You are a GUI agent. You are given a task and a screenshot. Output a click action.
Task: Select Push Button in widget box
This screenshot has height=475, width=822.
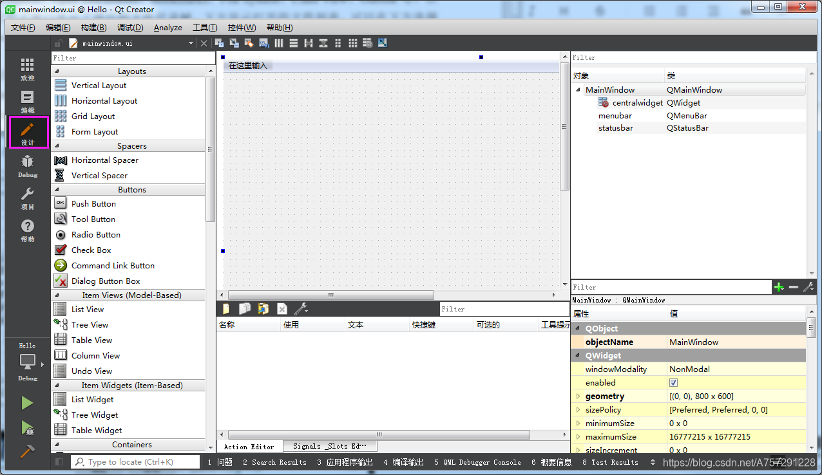(94, 204)
